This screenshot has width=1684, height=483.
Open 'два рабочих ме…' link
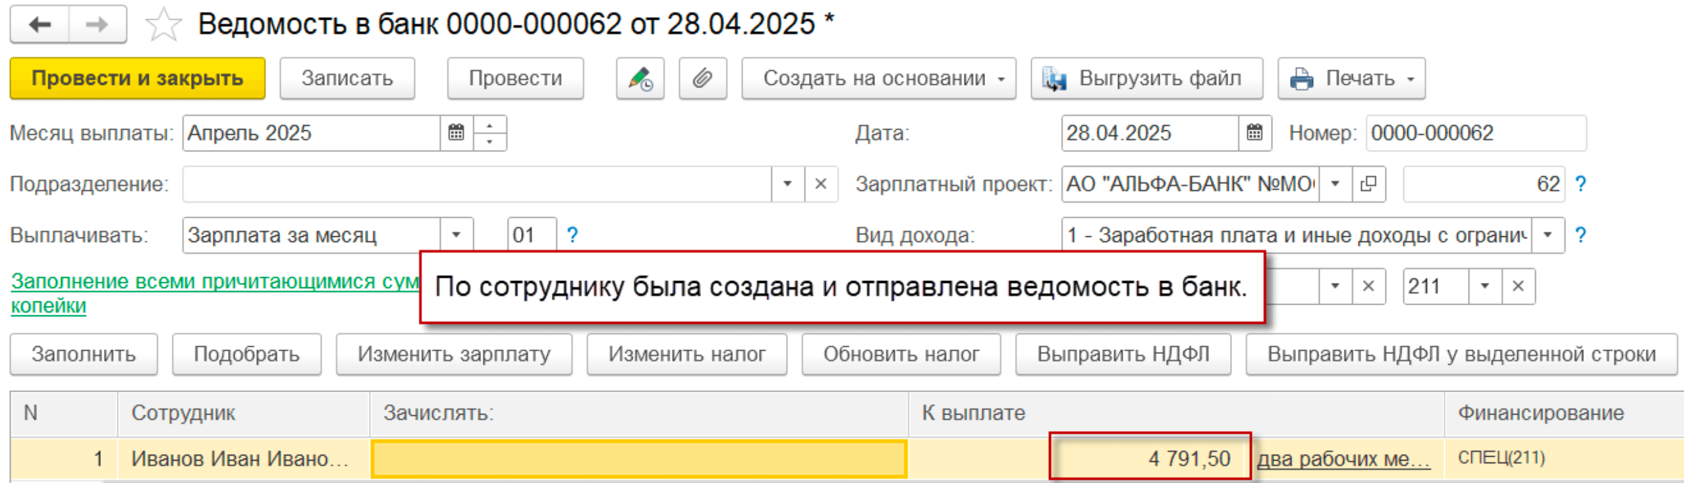click(x=1344, y=459)
